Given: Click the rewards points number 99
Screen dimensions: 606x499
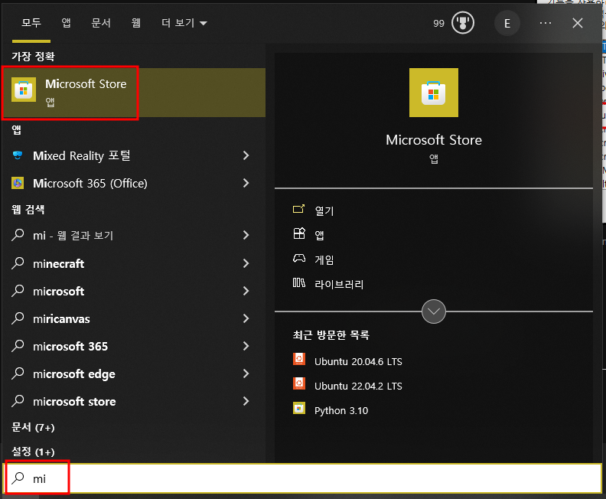Looking at the screenshot, I should 438,23.
